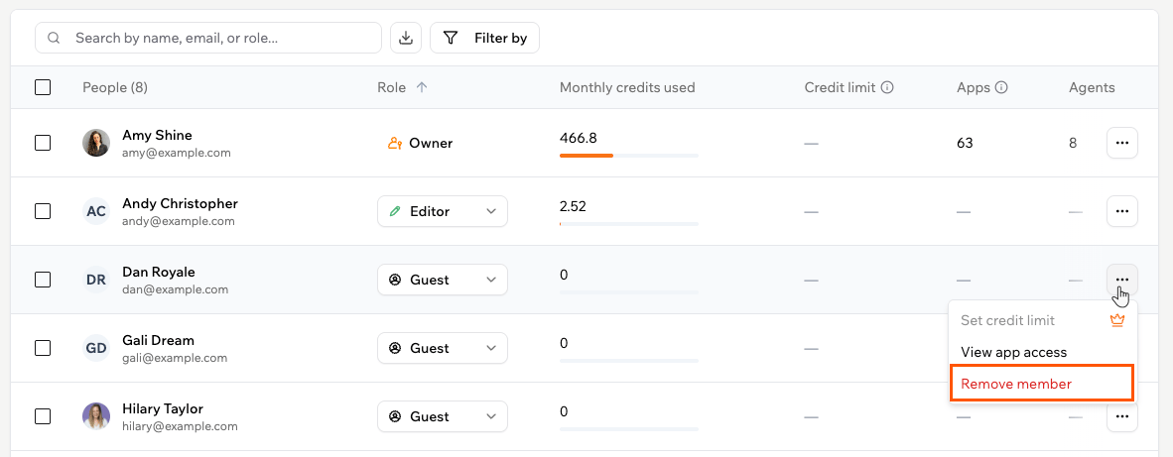The image size is (1173, 457).
Task: Click the name Dan Royale
Action: pyautogui.click(x=159, y=272)
